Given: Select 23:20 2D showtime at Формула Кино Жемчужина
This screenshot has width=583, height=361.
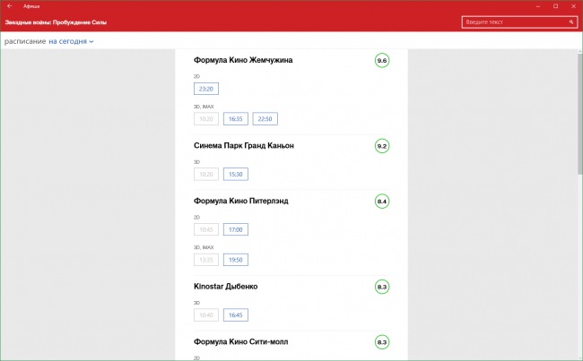Looking at the screenshot, I should (x=206, y=89).
